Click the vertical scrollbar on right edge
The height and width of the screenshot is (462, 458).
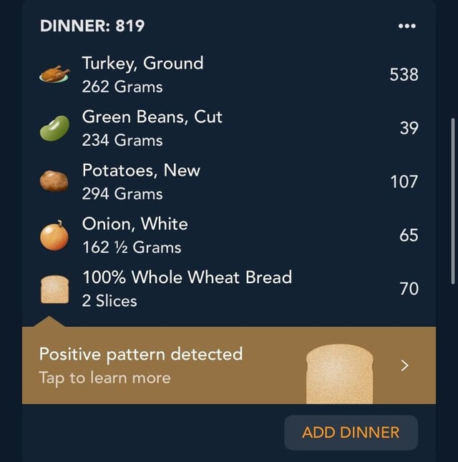(x=453, y=201)
